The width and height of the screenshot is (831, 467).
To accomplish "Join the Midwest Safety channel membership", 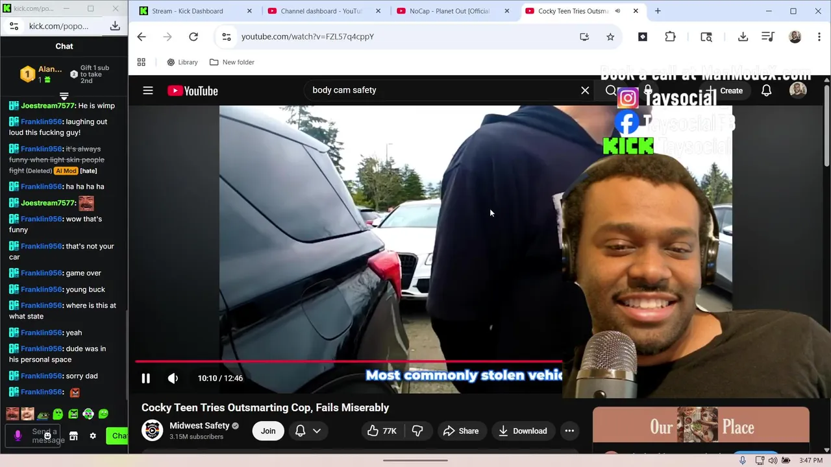I will pyautogui.click(x=268, y=431).
